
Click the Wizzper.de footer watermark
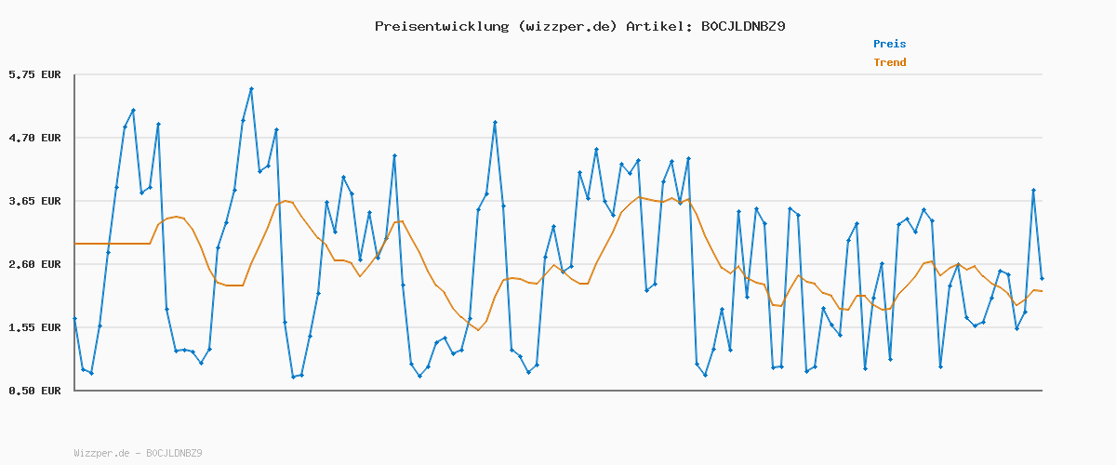[x=138, y=453]
